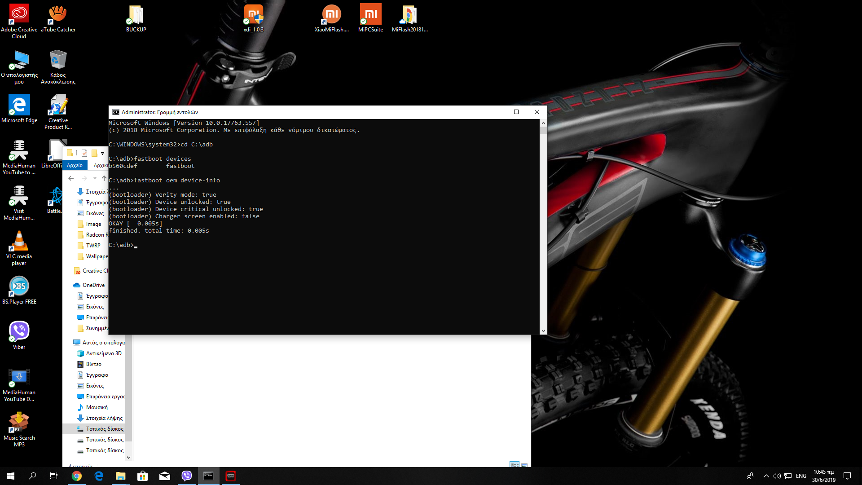The height and width of the screenshot is (485, 862).
Task: Expand the recent locations chevron in Explorer
Action: pyautogui.click(x=95, y=178)
